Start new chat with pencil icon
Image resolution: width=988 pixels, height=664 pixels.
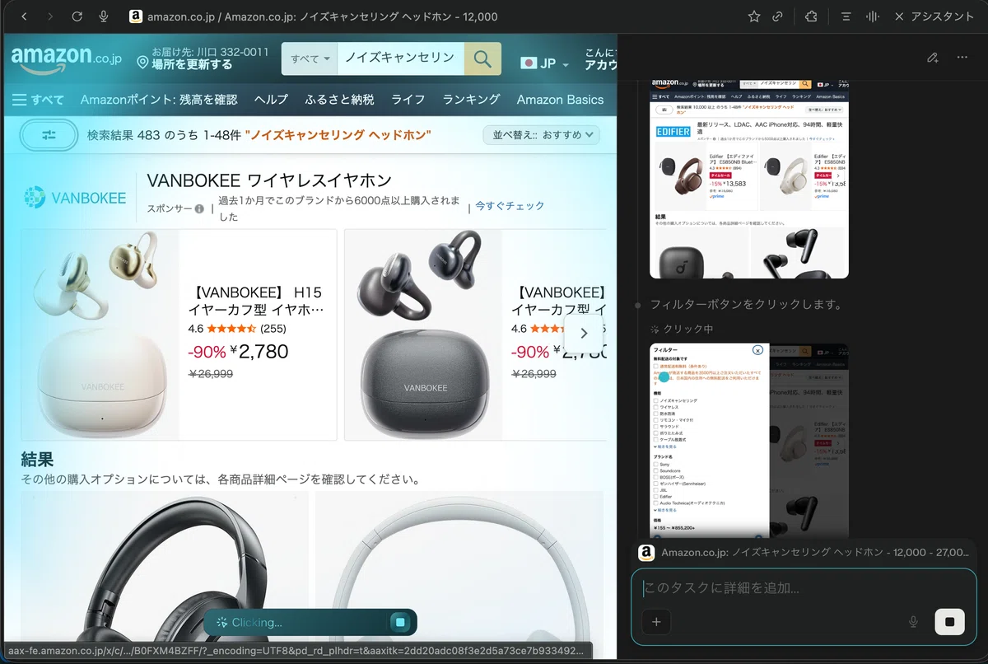click(x=933, y=58)
